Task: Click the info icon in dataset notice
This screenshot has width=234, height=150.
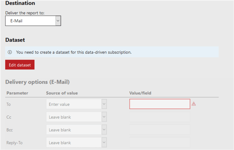Action: pos(10,52)
